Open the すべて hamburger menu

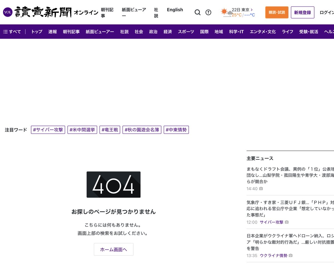coord(13,32)
